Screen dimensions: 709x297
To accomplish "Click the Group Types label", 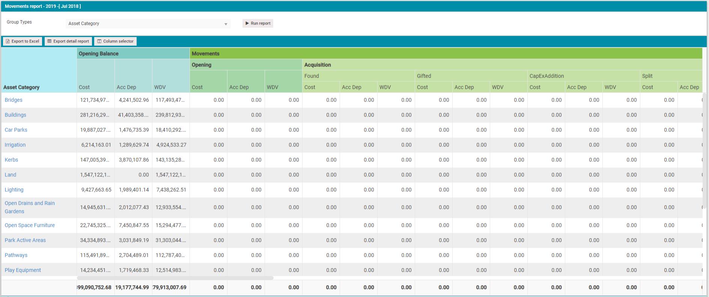I will pyautogui.click(x=19, y=22).
